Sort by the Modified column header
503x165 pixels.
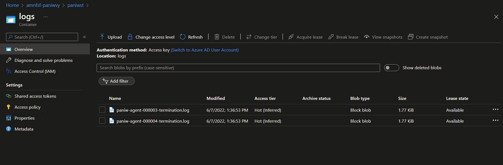click(x=216, y=98)
